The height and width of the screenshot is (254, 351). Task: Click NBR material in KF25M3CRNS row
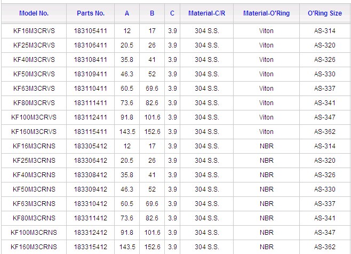[x=266, y=161]
